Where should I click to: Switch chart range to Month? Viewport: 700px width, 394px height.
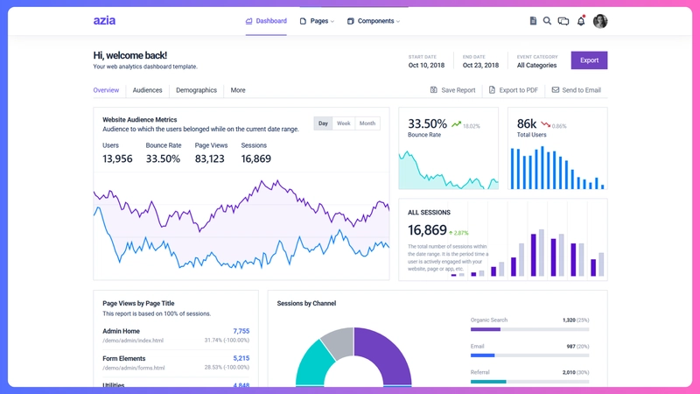367,123
